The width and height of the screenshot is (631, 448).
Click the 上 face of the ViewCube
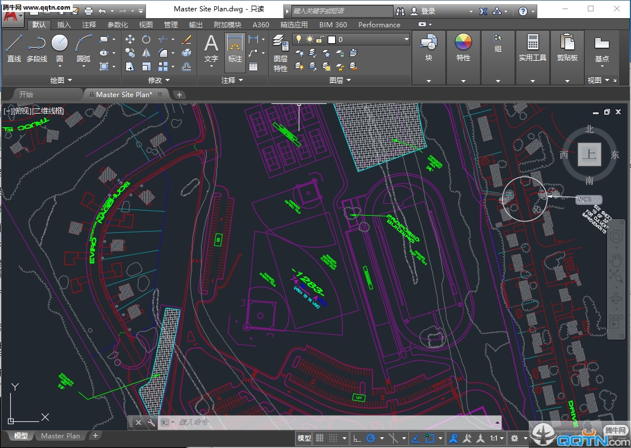[x=589, y=154]
